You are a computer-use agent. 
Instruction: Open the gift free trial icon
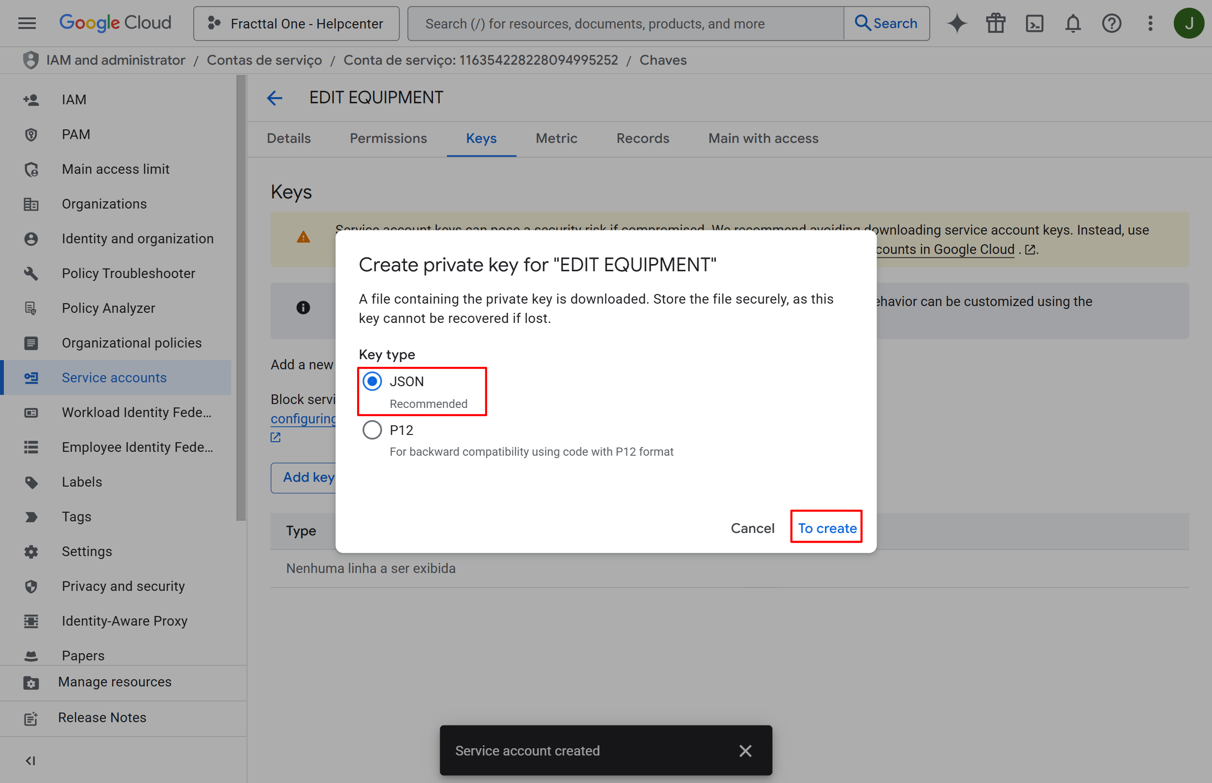(x=996, y=23)
